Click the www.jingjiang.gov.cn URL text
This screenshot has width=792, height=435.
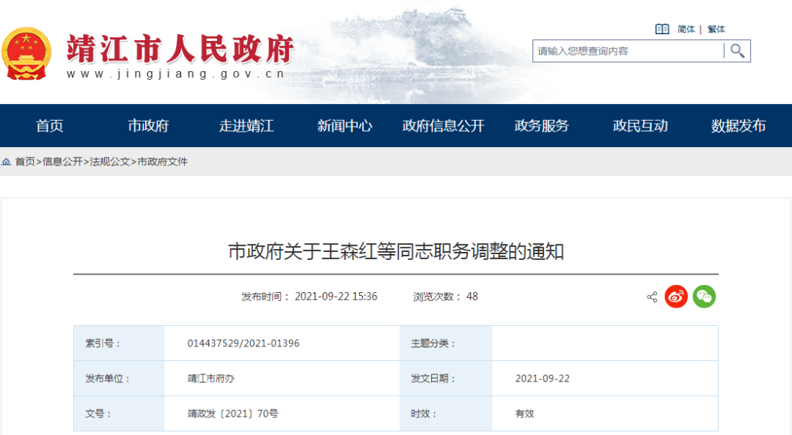176,74
